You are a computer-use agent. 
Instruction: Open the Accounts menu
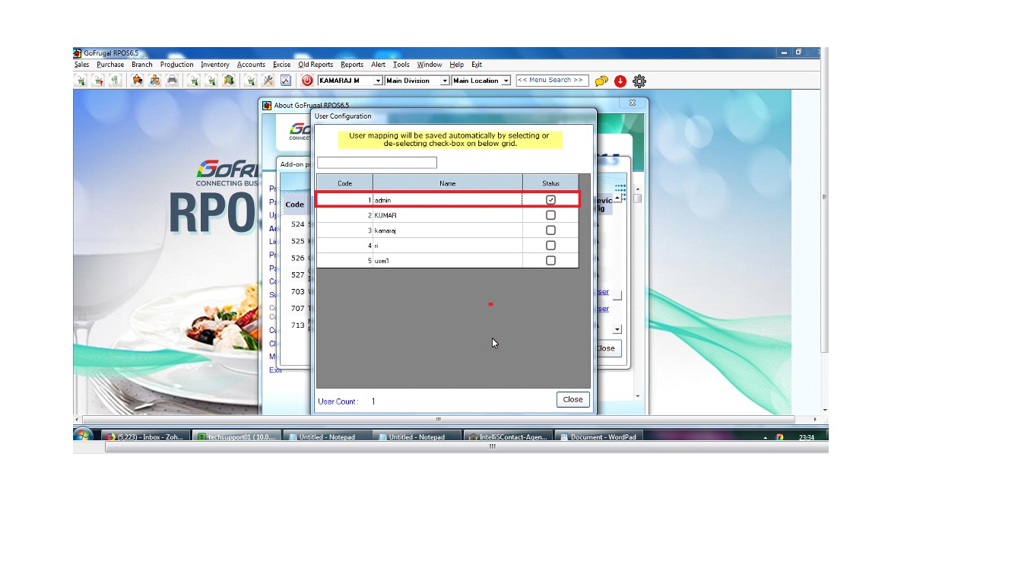click(251, 65)
